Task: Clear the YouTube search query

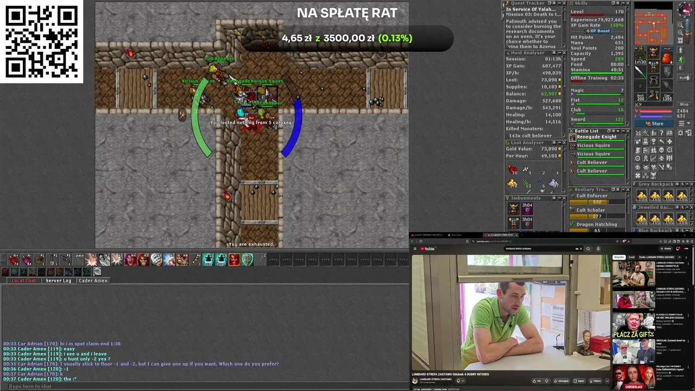Action: click(580, 249)
